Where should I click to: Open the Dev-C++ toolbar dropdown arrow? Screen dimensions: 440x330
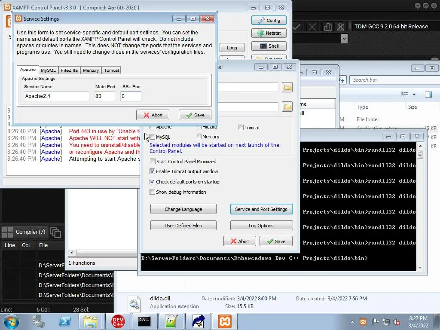click(344, 39)
